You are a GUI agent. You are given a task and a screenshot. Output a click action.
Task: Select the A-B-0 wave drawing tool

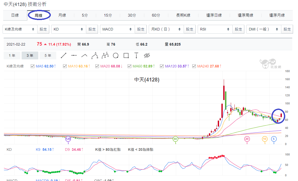(x=95, y=55)
